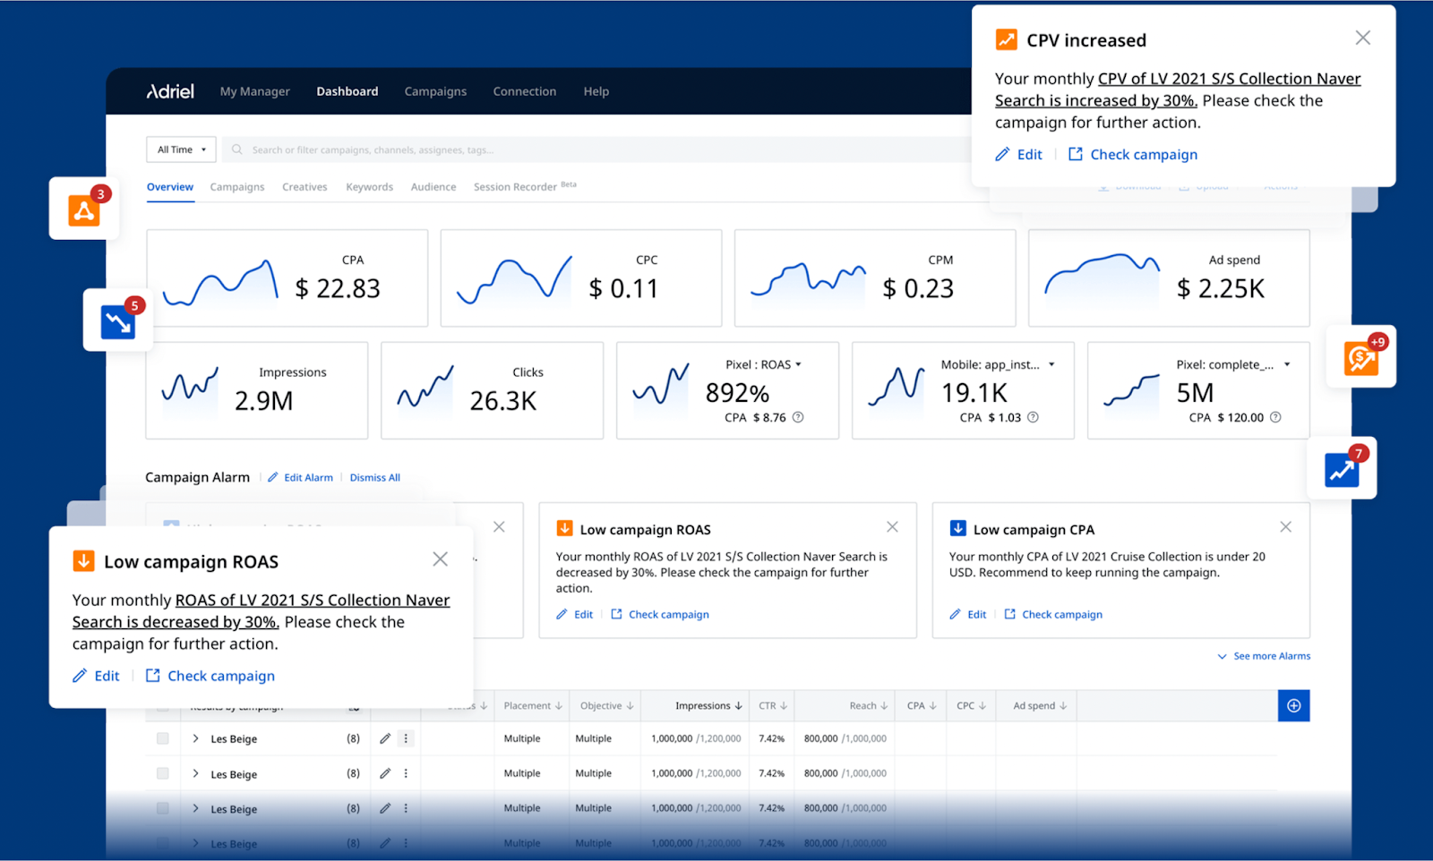The image size is (1433, 861).
Task: Tick the checkbox of the third Les Beige row
Action: click(162, 808)
